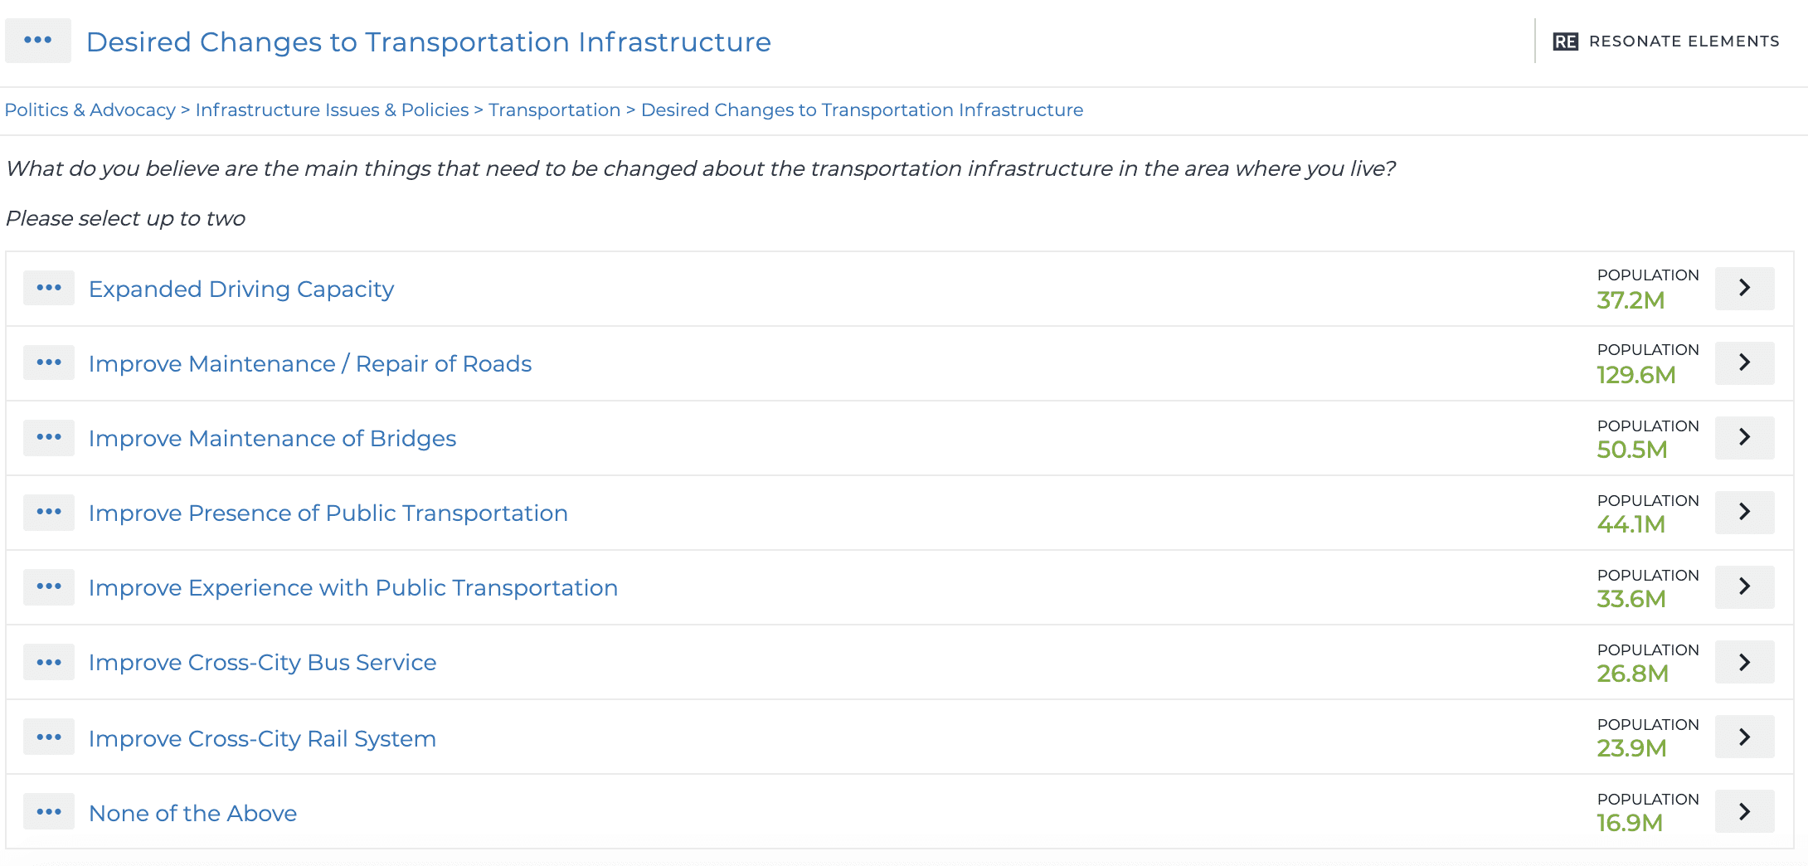Open the options menu for Expanded Driving Capacity
The image size is (1808, 866).
point(49,288)
